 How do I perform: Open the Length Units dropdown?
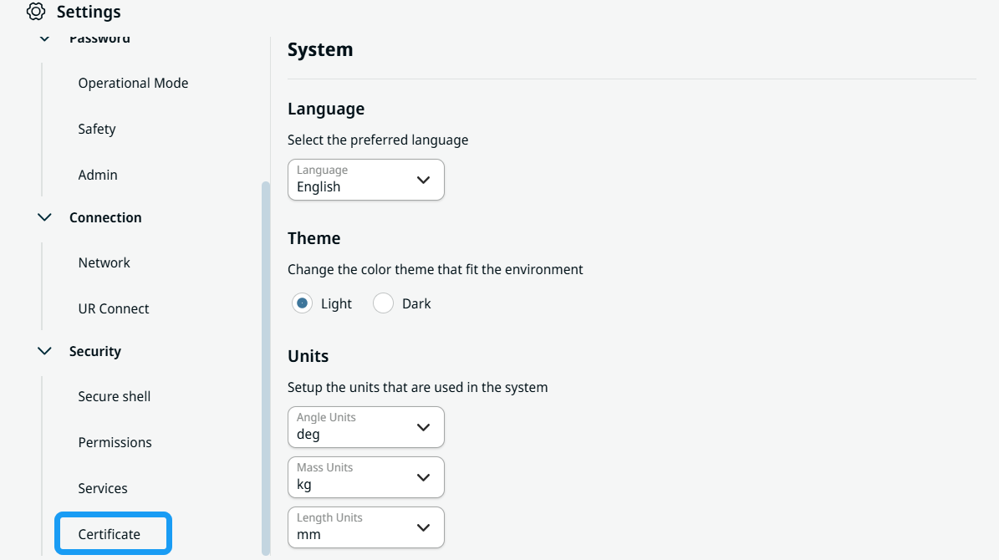pyautogui.click(x=365, y=527)
